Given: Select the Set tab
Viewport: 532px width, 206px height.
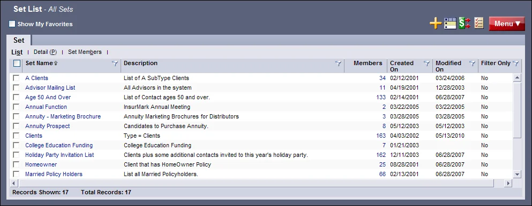Looking at the screenshot, I should [19, 40].
